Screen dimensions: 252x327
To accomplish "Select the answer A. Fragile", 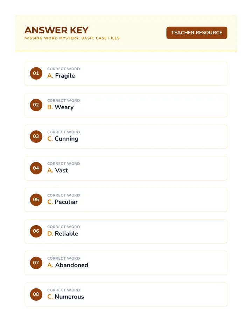I will (x=61, y=76).
